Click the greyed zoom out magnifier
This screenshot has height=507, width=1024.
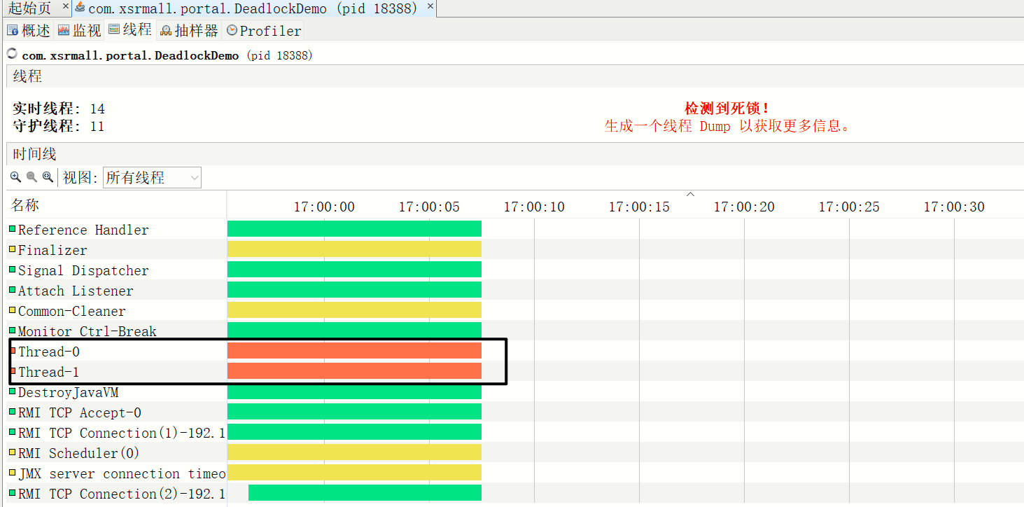point(31,177)
